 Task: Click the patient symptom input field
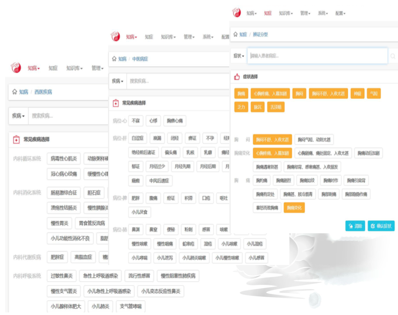[x=317, y=56]
